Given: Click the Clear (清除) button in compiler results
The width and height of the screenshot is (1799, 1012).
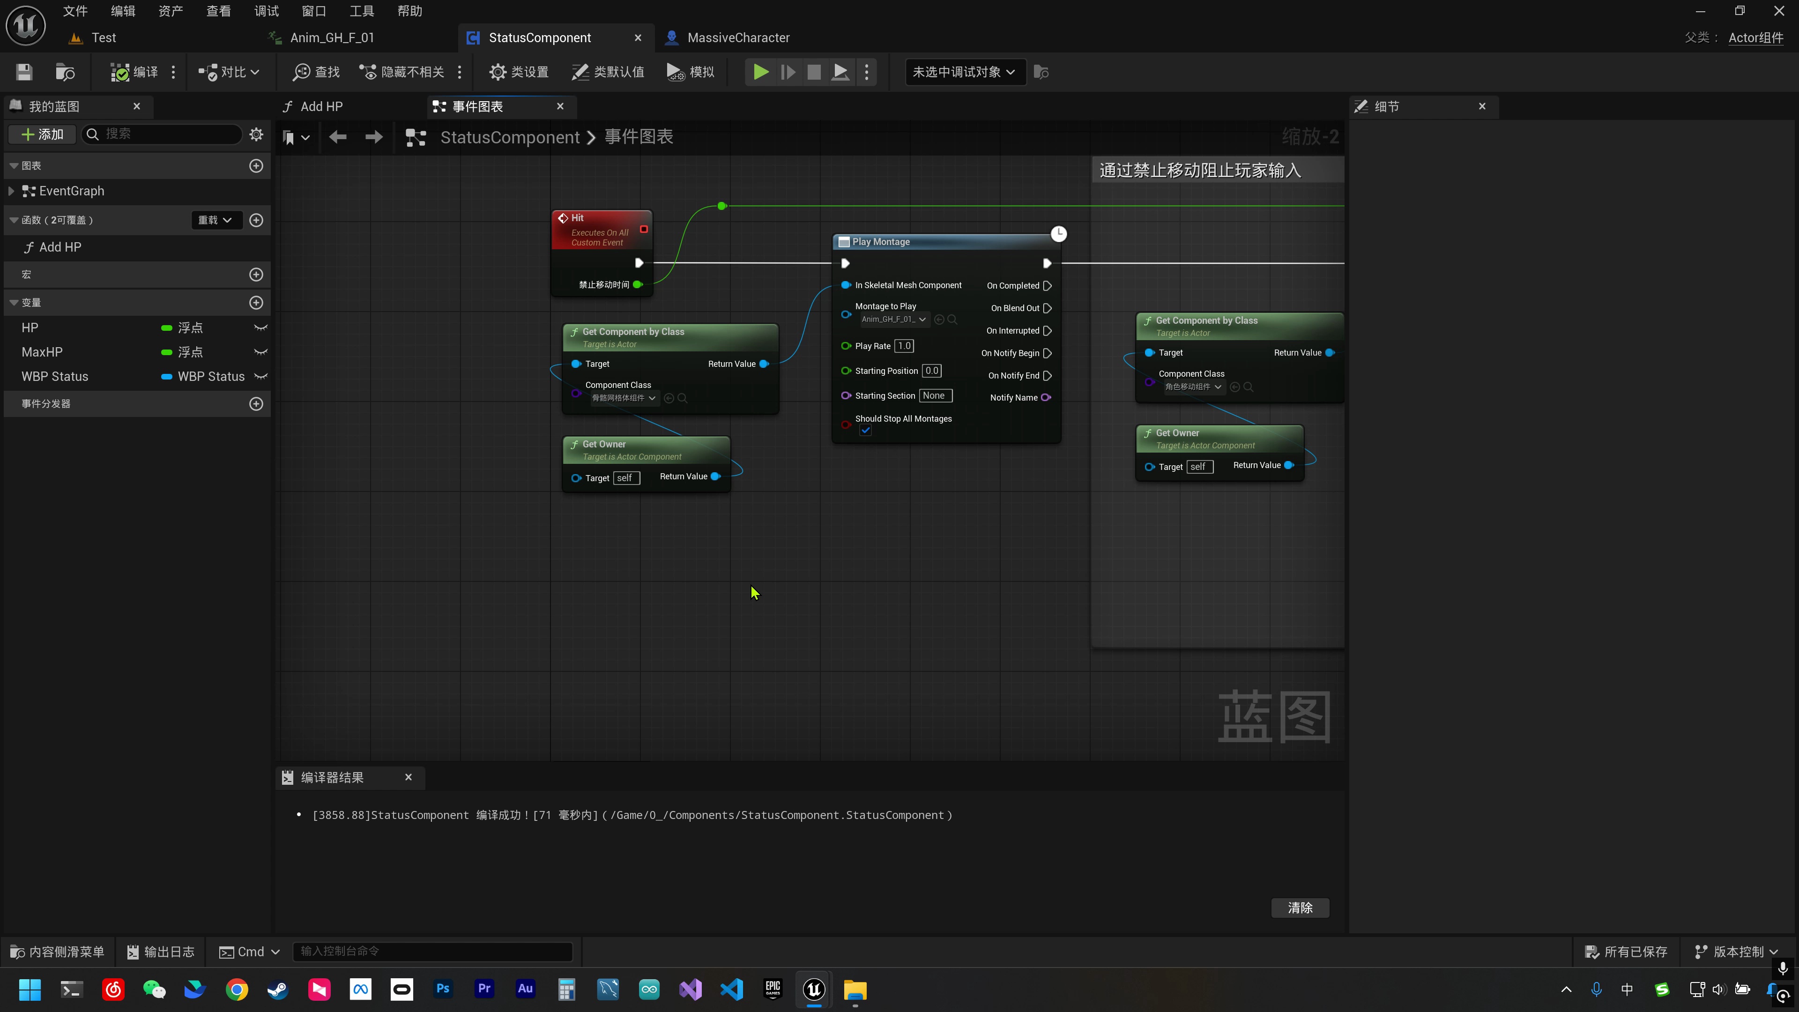Looking at the screenshot, I should tap(1300, 907).
